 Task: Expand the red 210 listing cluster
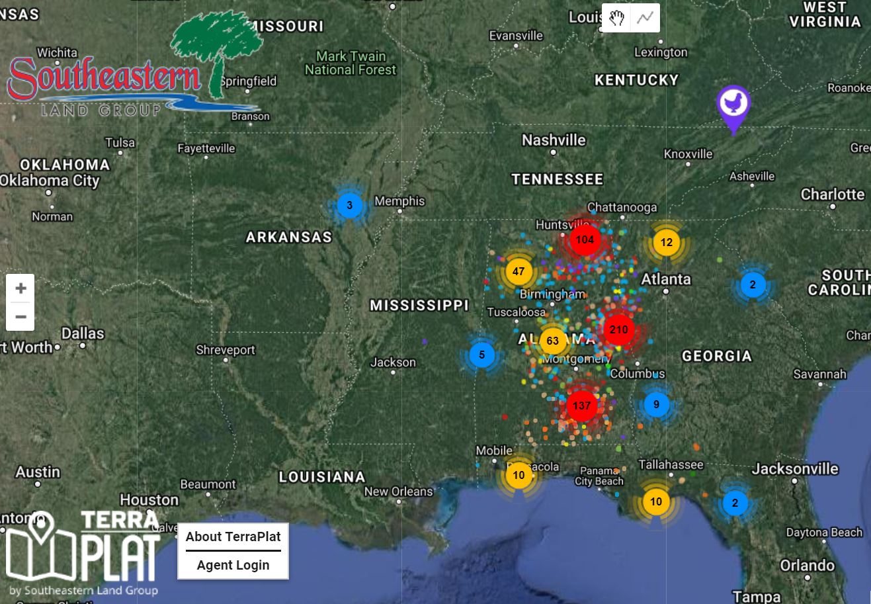pyautogui.click(x=618, y=329)
